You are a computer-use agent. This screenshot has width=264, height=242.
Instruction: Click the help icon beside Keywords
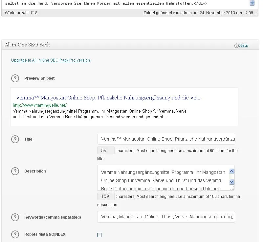(x=15, y=217)
